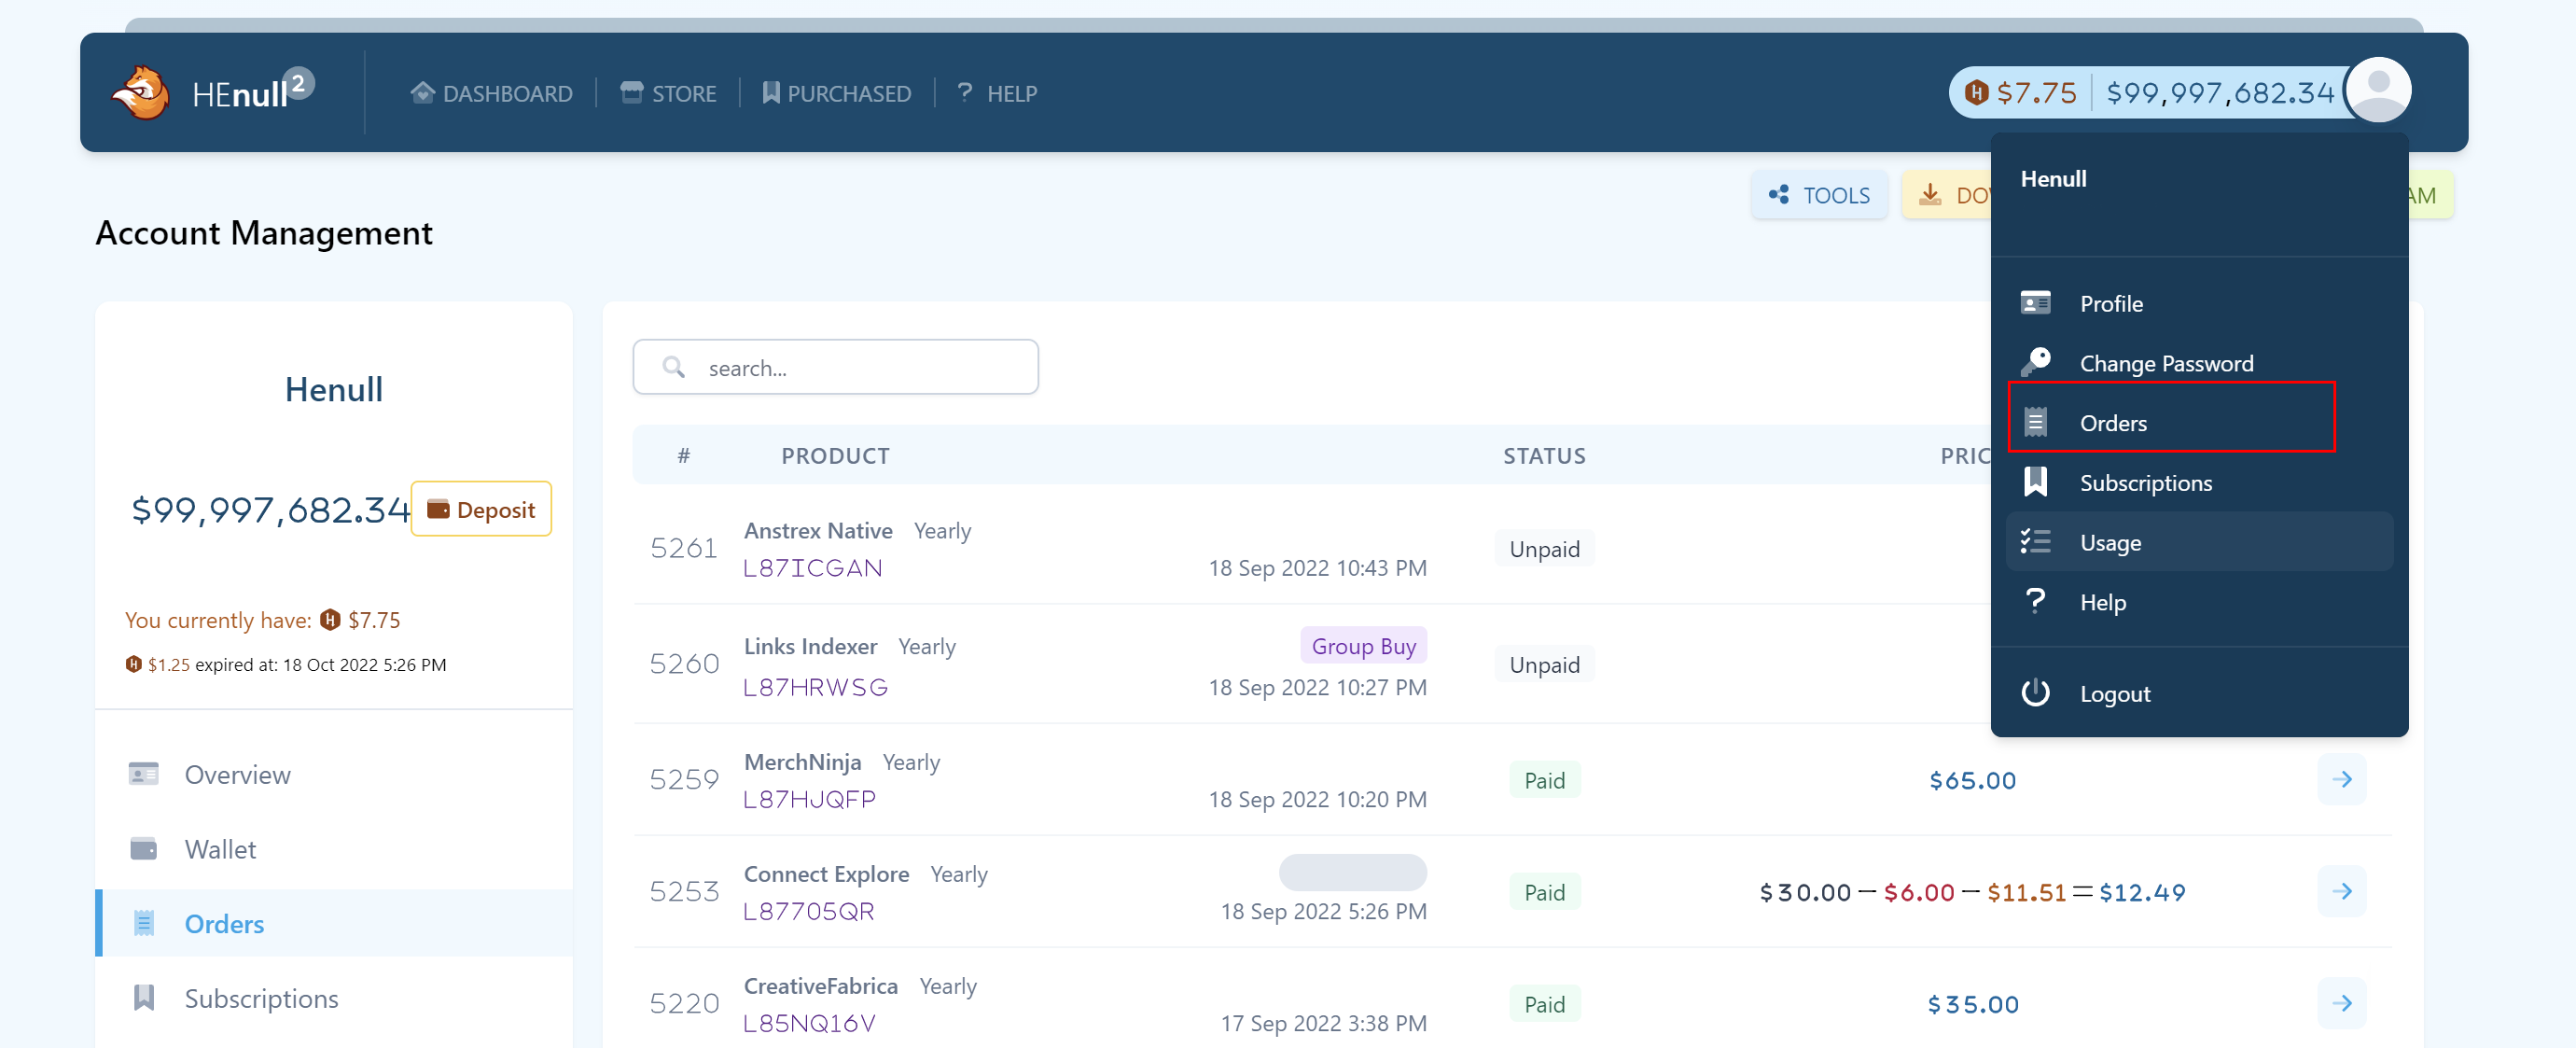The image size is (2576, 1048).
Task: Select Orders in the user dropdown
Action: [2199, 423]
